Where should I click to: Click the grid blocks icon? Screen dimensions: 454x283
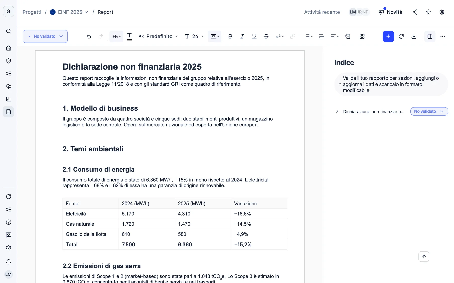tap(362, 36)
